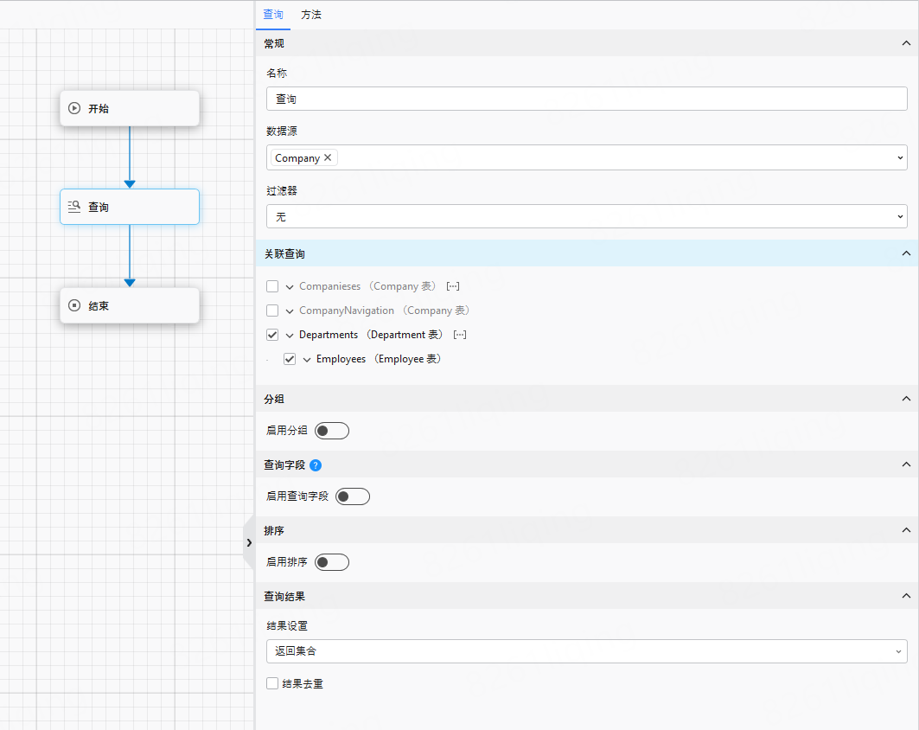The height and width of the screenshot is (730, 919).
Task: Open the [...] options next to Companieses
Action: (x=453, y=286)
